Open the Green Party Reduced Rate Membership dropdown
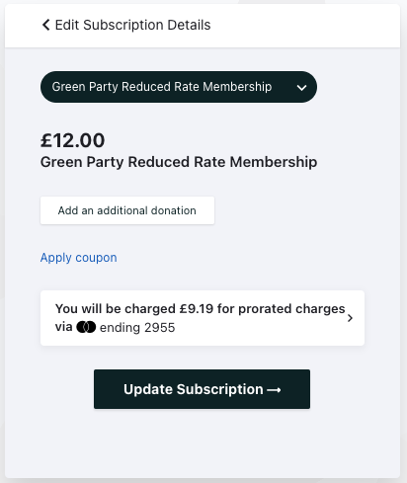Viewport: 407px width, 483px height. click(179, 87)
